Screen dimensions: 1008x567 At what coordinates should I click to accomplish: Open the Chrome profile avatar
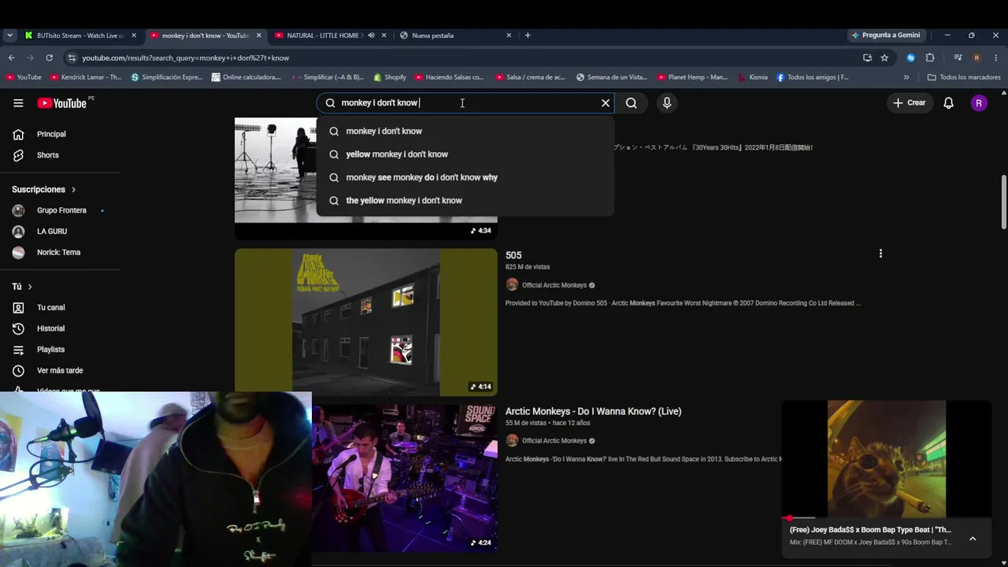coord(976,57)
